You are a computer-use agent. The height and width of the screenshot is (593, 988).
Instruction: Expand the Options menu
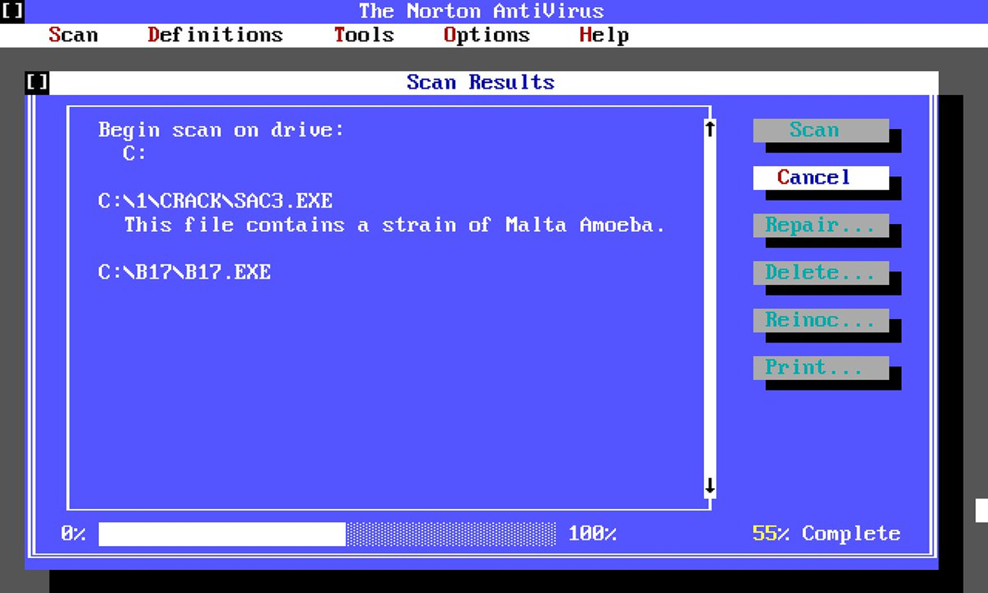pyautogui.click(x=487, y=35)
